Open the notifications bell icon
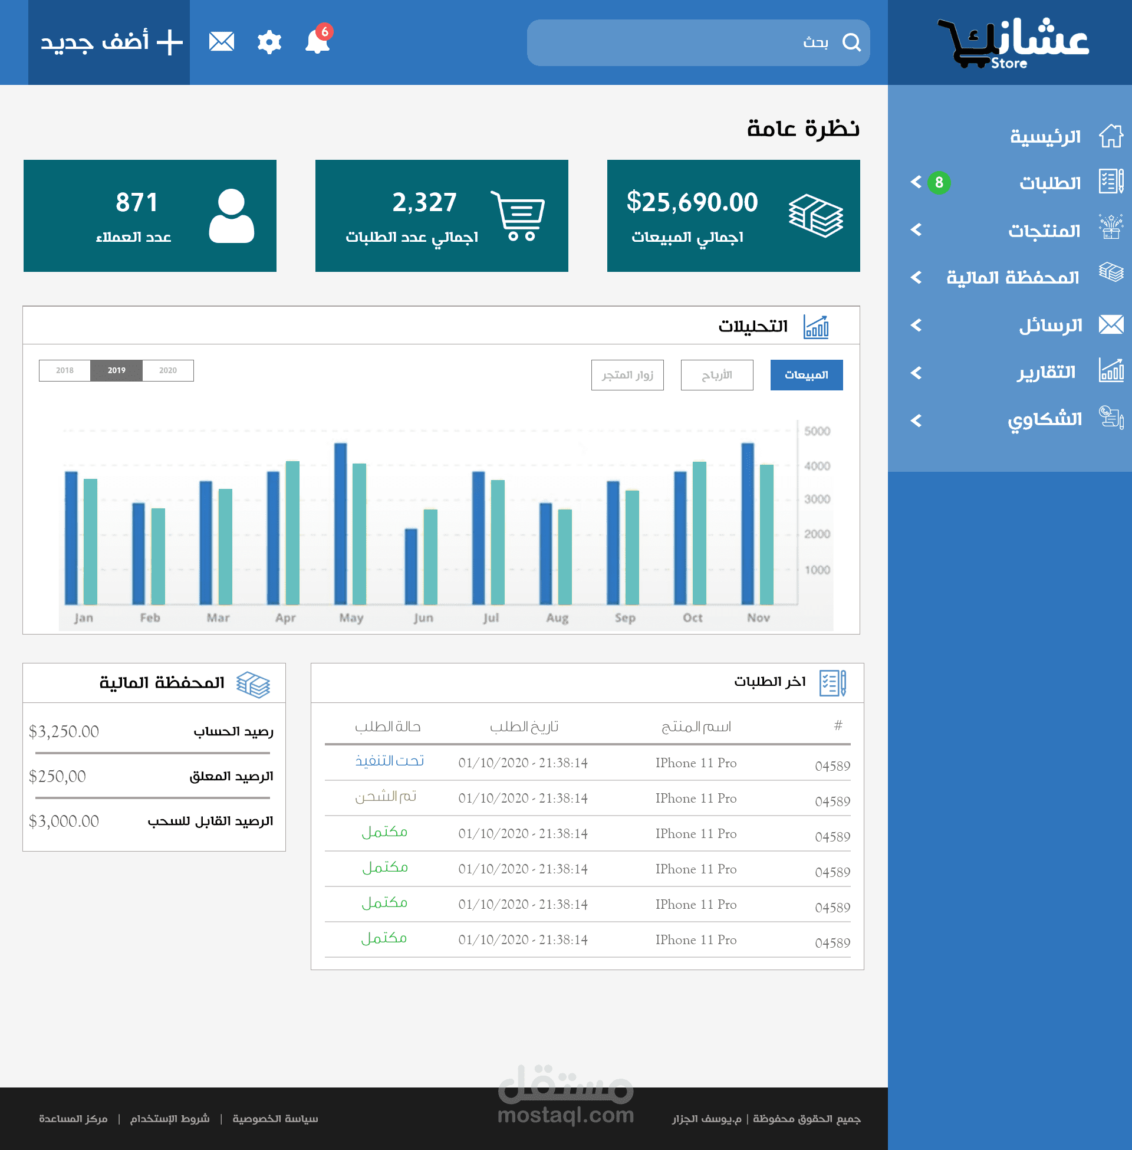This screenshot has height=1150, width=1132. point(317,42)
